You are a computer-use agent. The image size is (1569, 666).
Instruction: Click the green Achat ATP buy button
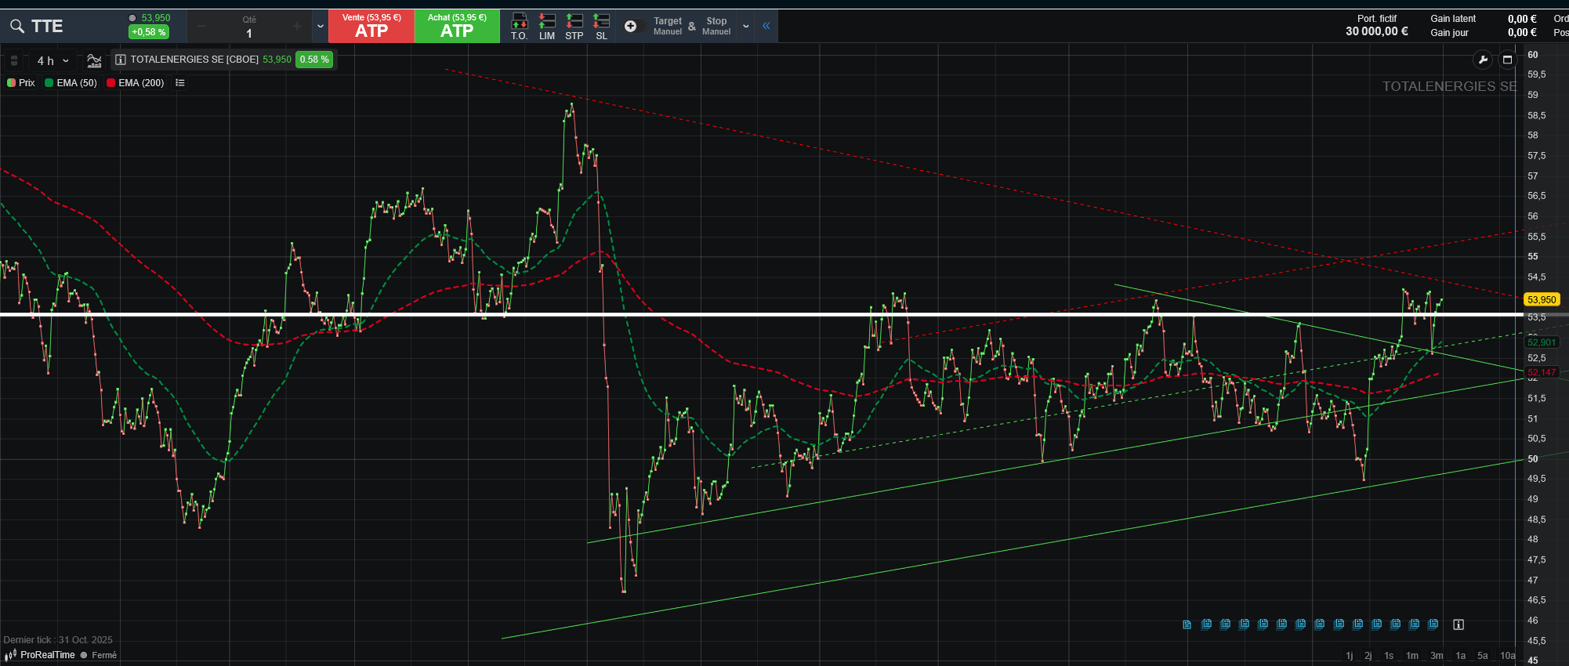(x=457, y=27)
